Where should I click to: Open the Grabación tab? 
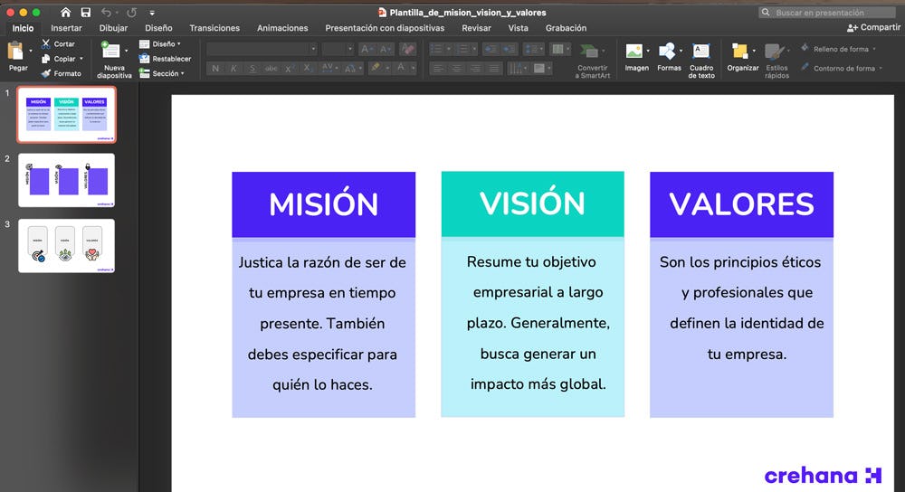[566, 28]
